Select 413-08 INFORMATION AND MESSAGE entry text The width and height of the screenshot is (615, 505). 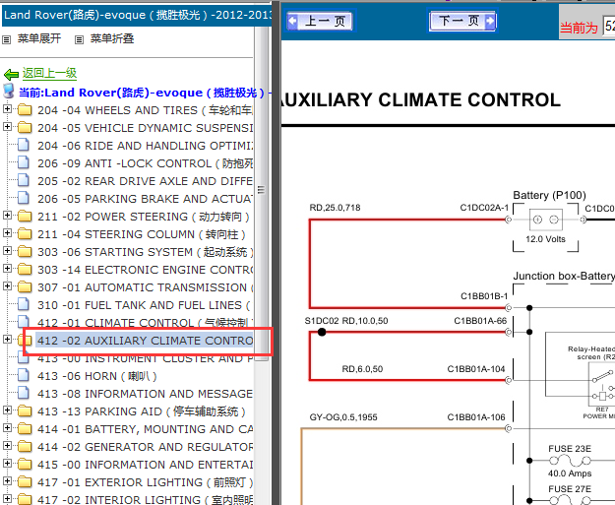pos(145,394)
